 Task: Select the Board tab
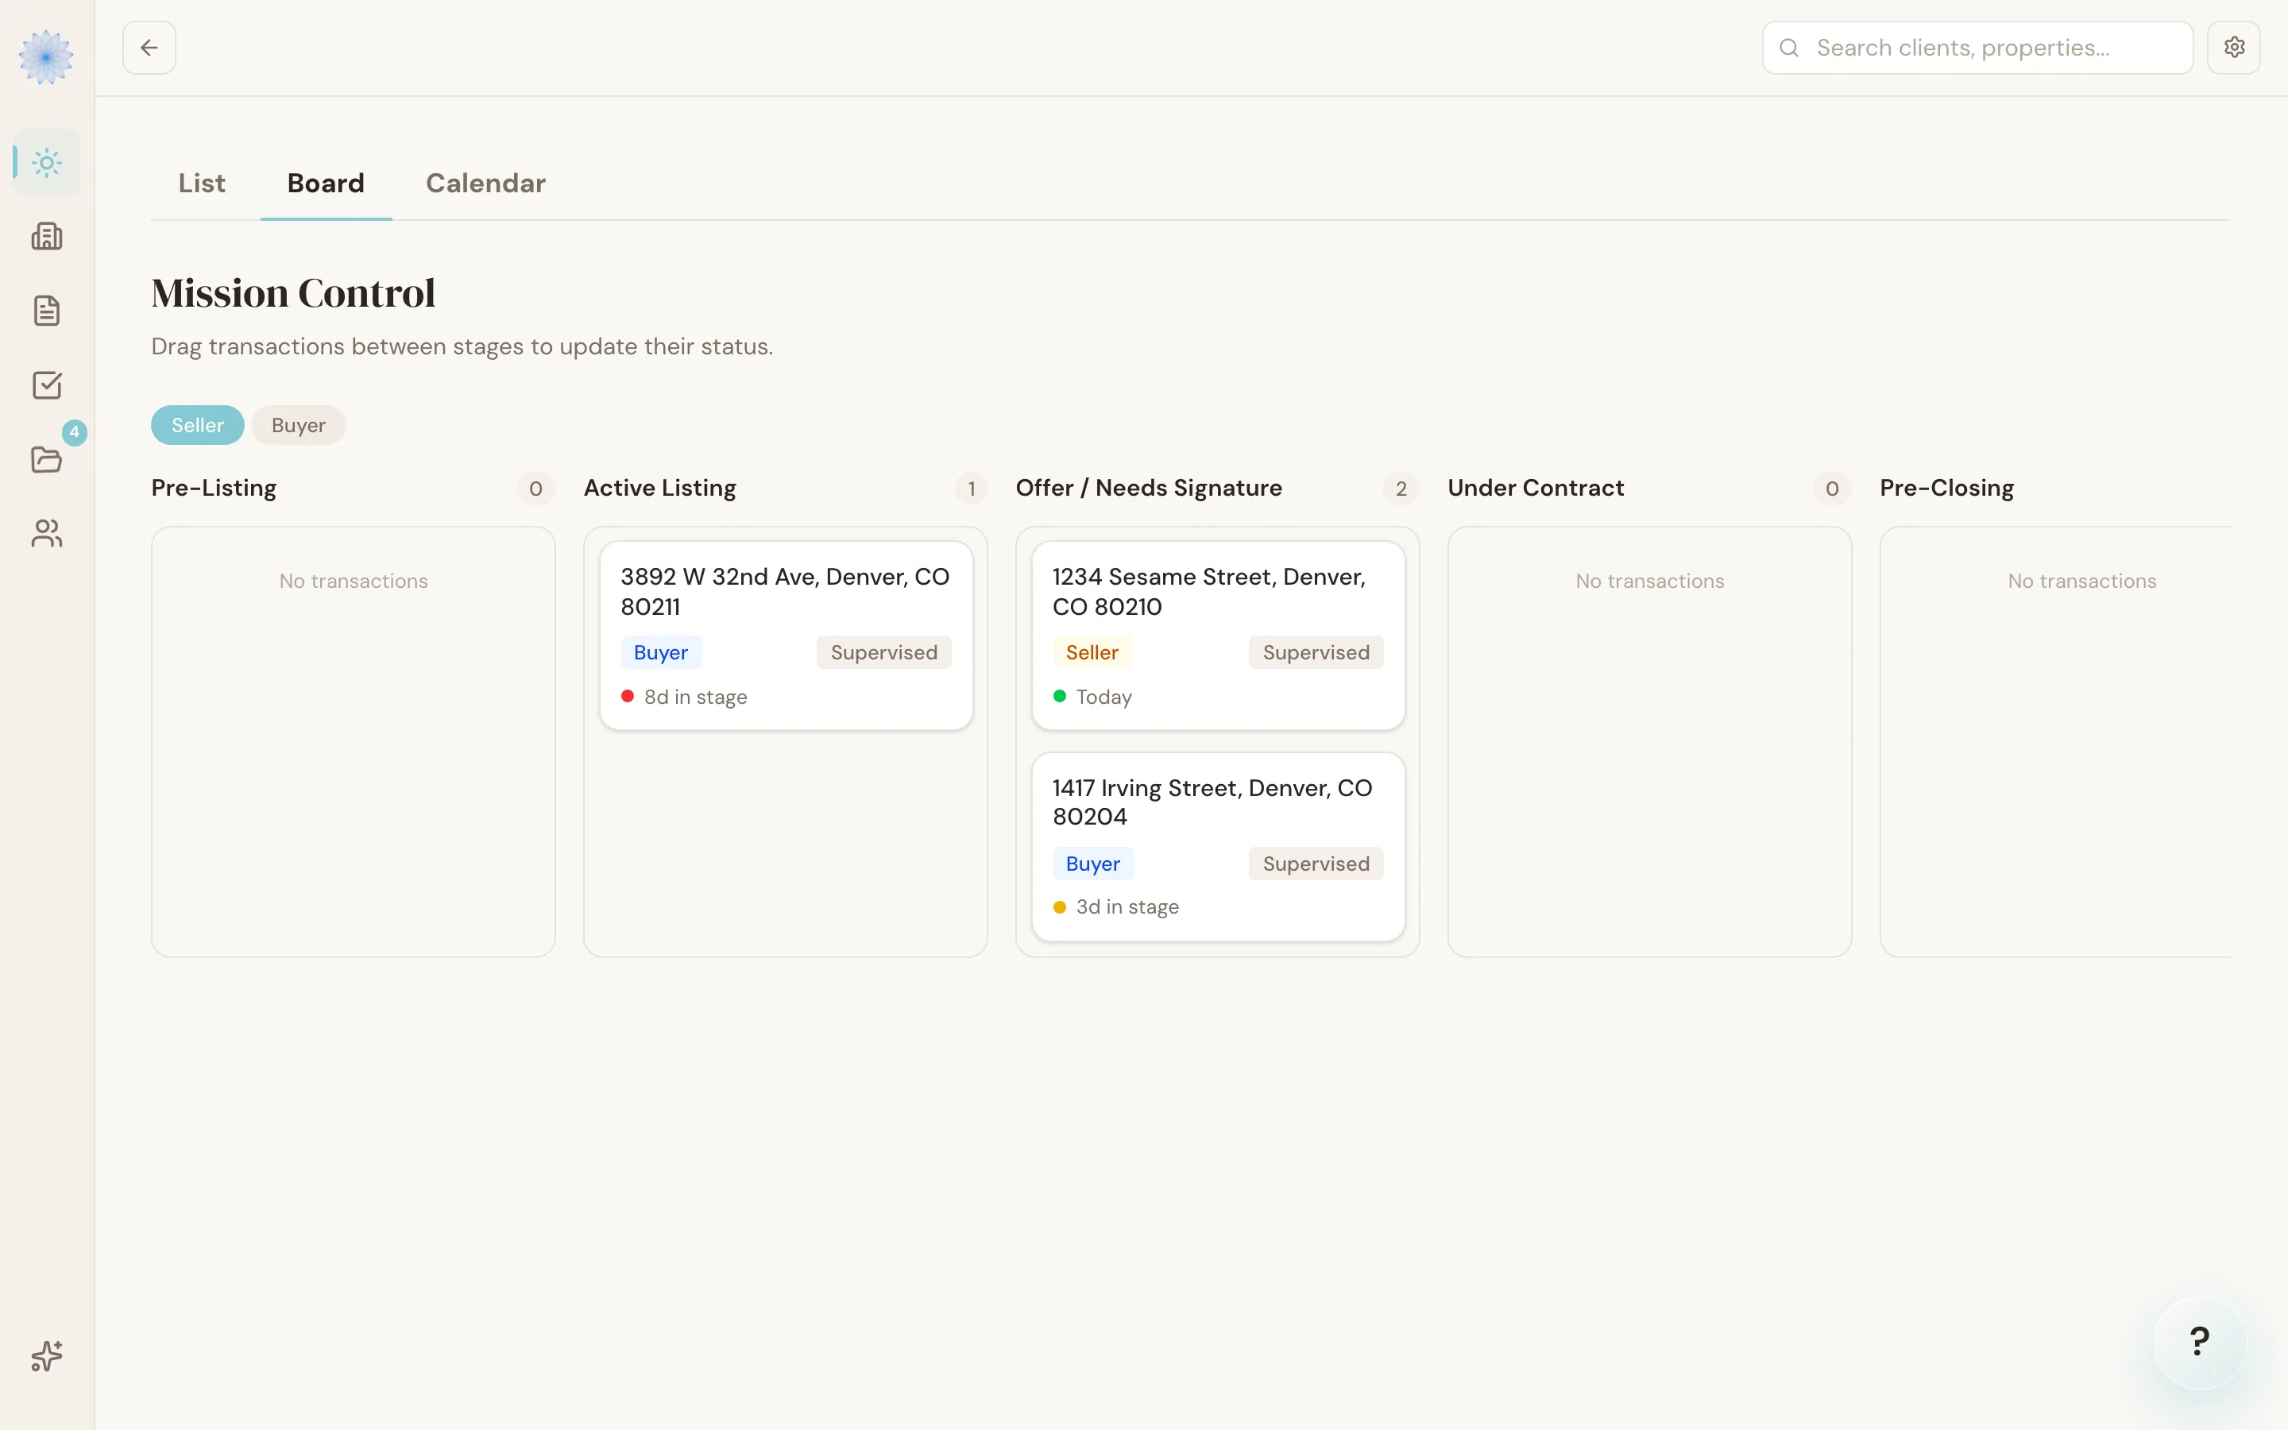coord(327,183)
